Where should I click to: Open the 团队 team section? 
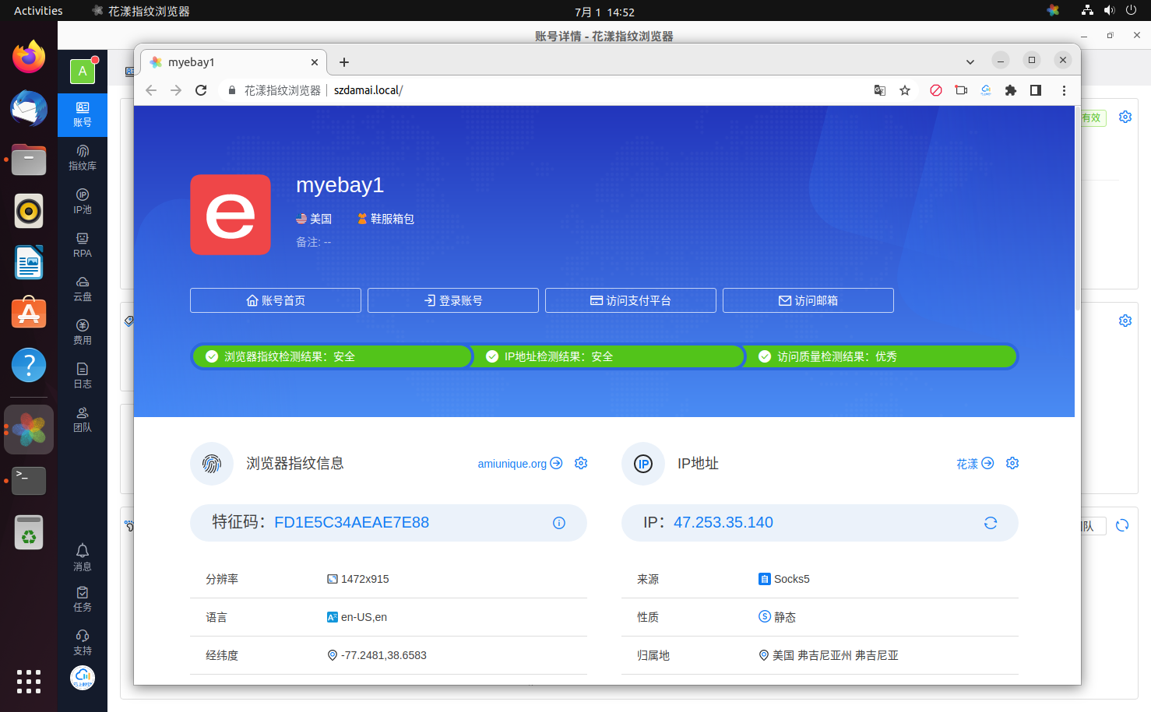[x=83, y=419]
